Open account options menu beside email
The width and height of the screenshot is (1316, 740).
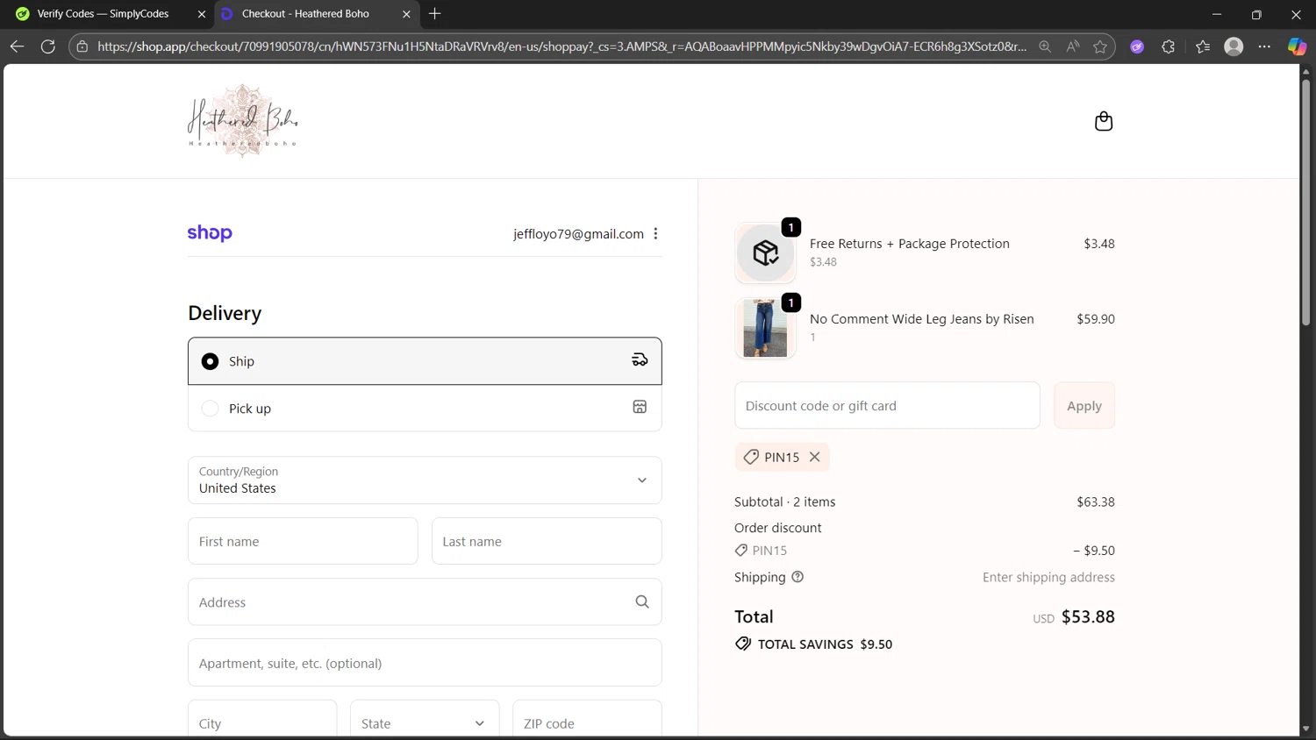click(655, 233)
